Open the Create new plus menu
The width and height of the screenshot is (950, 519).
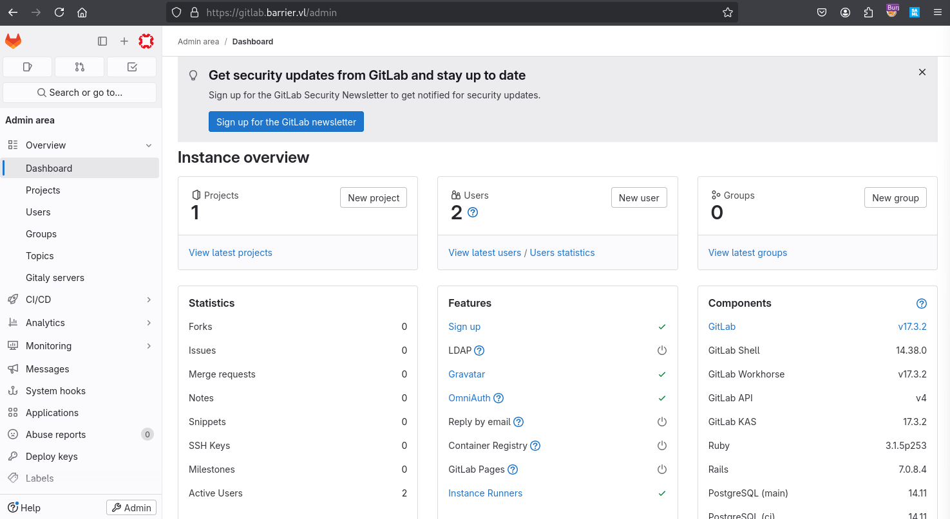[x=124, y=41]
